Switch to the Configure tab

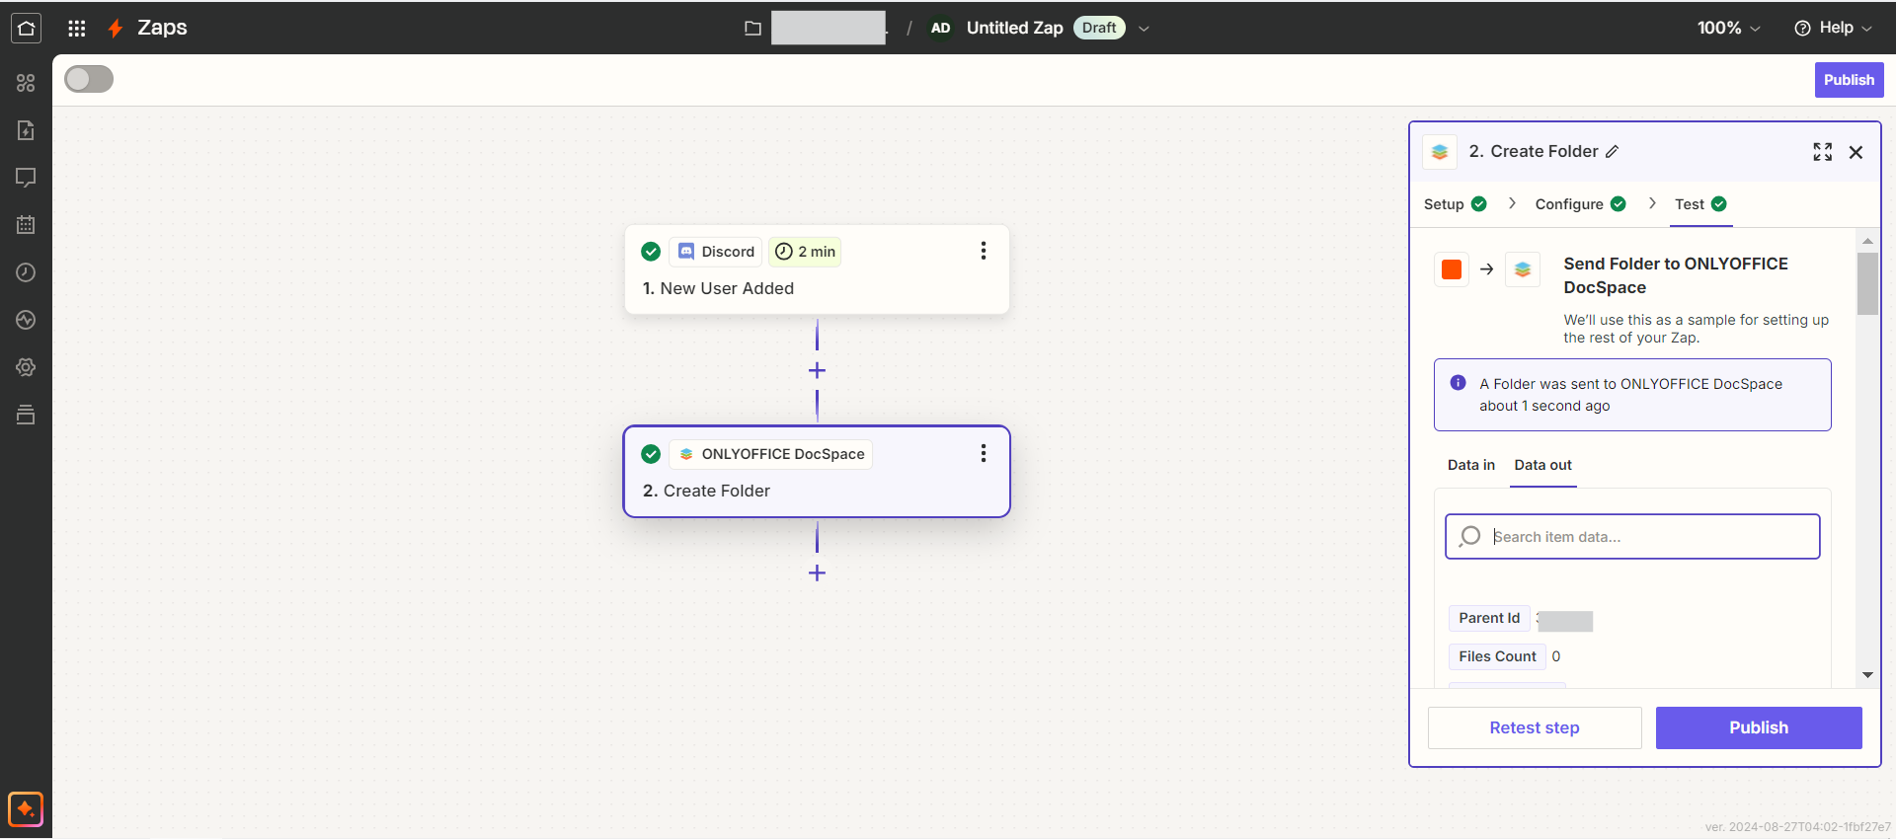tap(1580, 204)
